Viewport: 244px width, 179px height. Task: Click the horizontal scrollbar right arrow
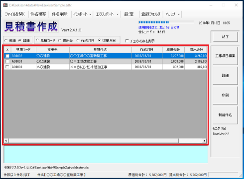[204, 141]
